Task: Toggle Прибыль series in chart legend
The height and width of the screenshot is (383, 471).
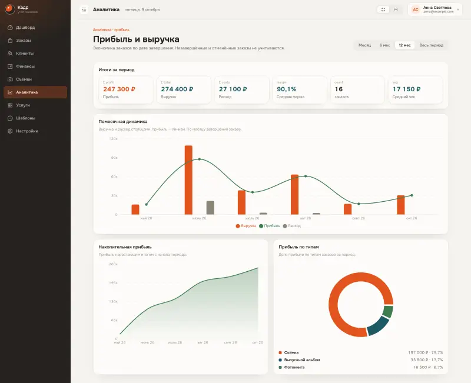Action: click(270, 226)
